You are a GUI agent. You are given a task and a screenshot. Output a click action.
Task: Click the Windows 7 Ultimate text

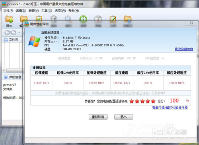[76, 38]
